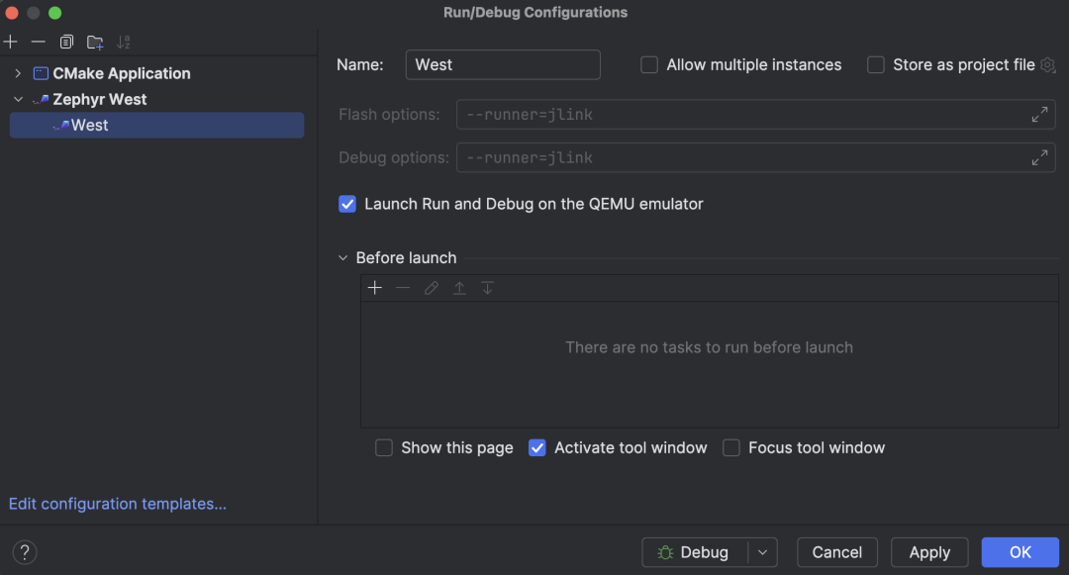Uncheck Launch on QEMU emulator option
The image size is (1069, 575).
pyautogui.click(x=347, y=204)
